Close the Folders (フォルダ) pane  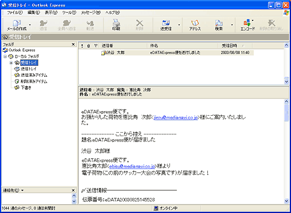(73, 44)
